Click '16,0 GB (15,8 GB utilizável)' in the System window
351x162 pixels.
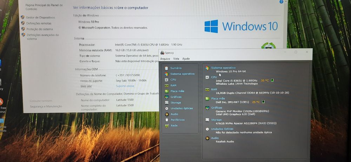click(x=132, y=50)
